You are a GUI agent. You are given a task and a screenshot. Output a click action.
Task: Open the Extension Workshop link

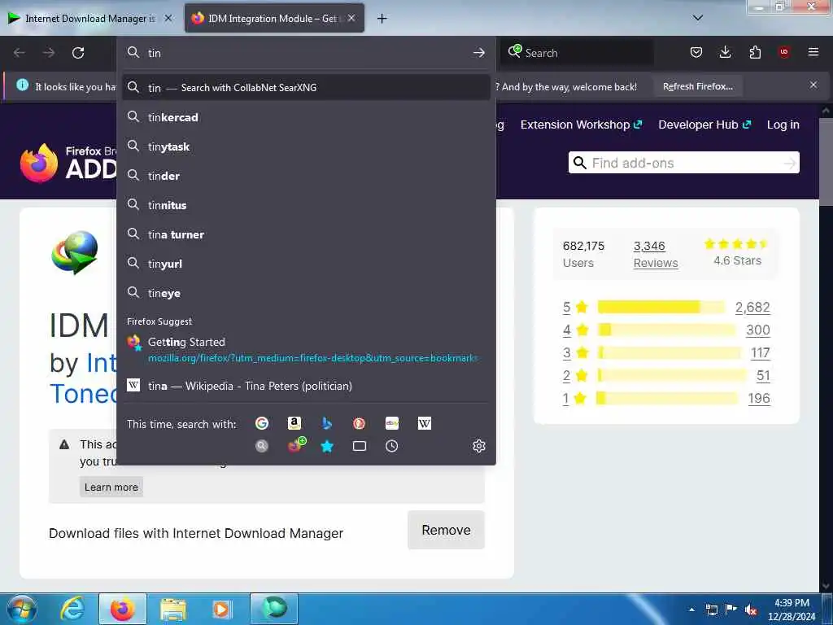(x=581, y=125)
